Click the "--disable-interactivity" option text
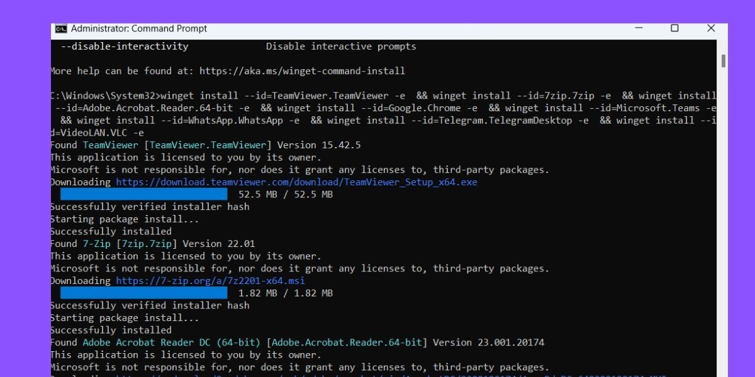The image size is (755, 377). tap(125, 46)
